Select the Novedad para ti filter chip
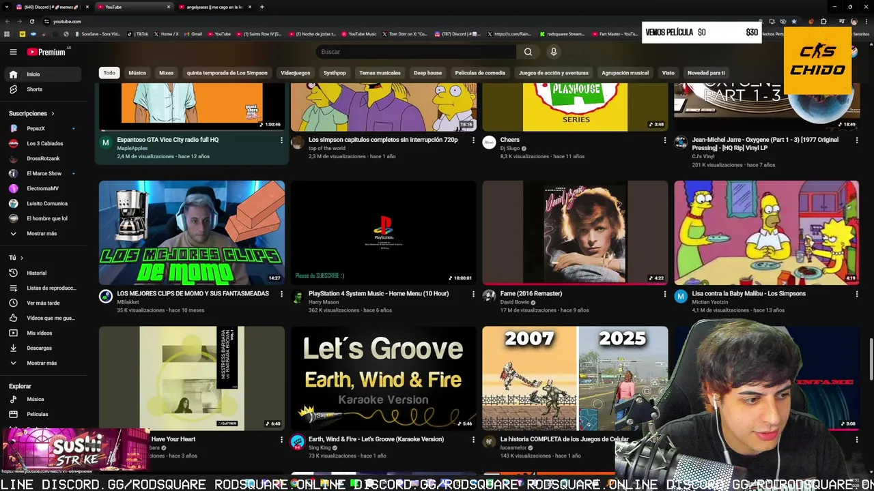 click(706, 73)
